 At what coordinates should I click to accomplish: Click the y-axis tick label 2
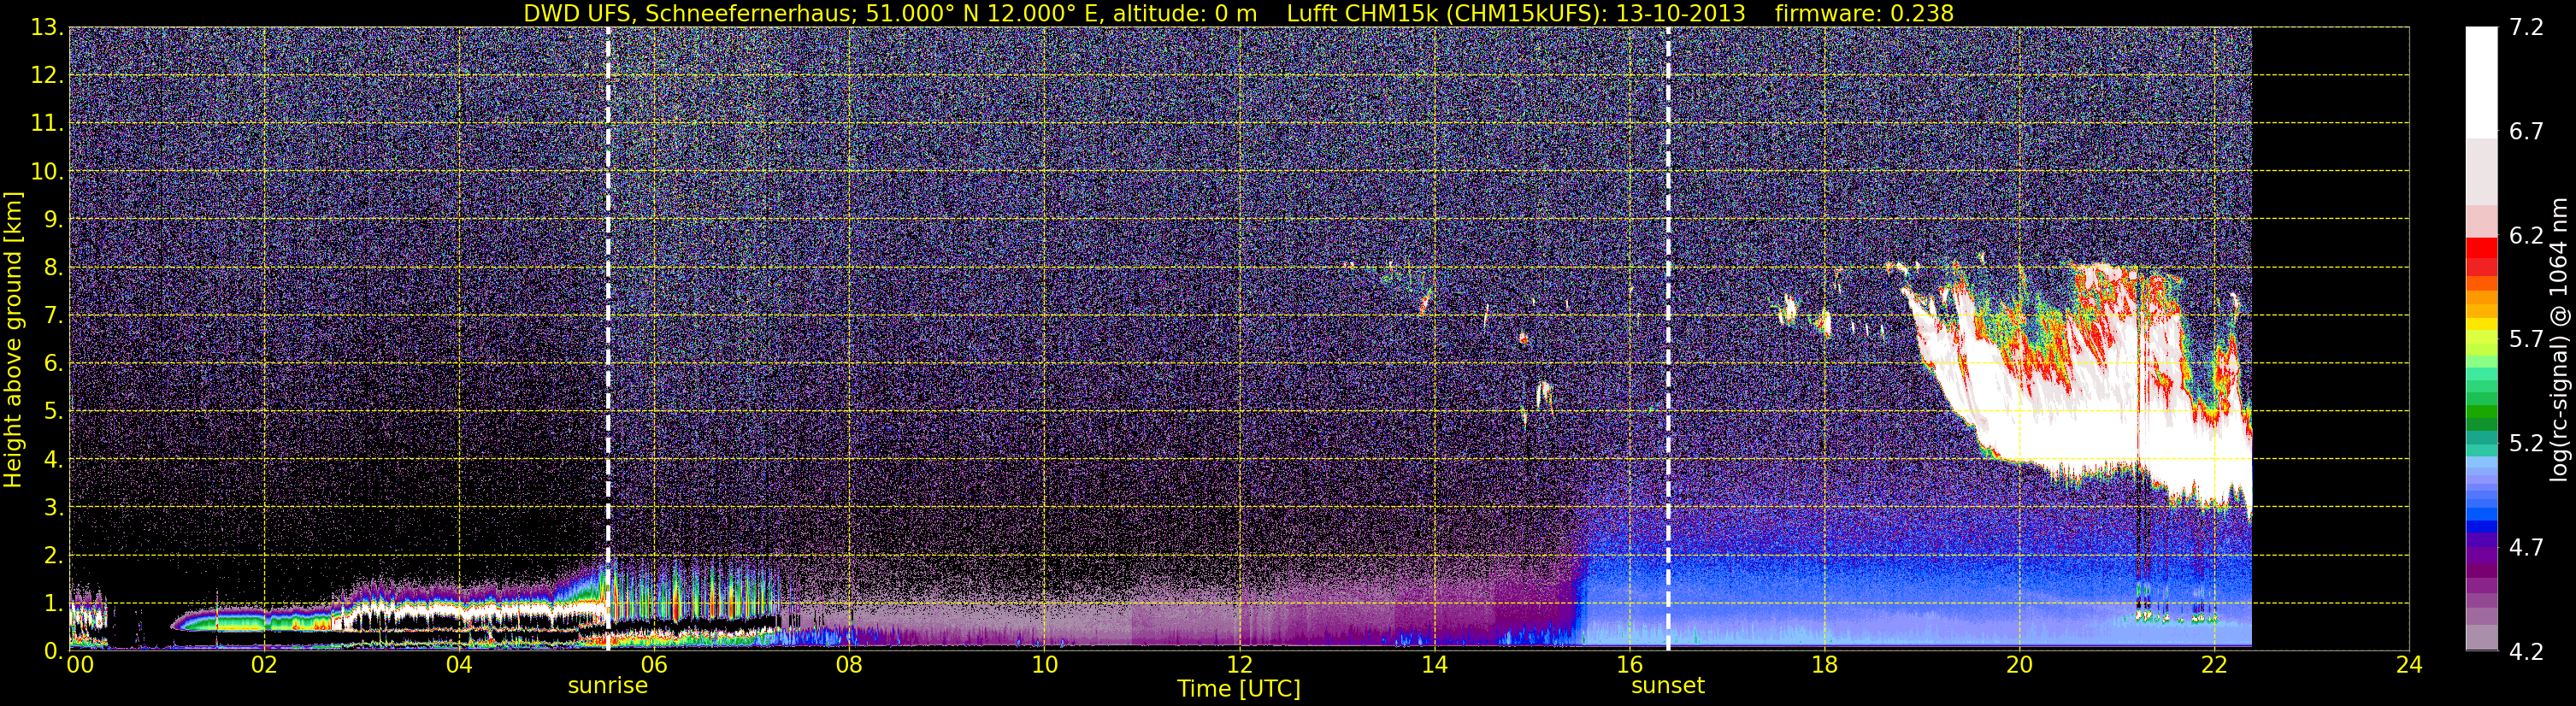pos(54,555)
